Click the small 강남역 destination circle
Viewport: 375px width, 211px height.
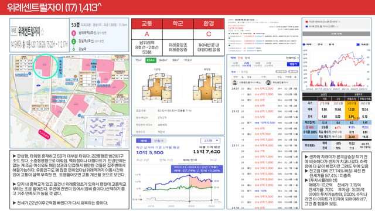pyautogui.click(x=74, y=49)
